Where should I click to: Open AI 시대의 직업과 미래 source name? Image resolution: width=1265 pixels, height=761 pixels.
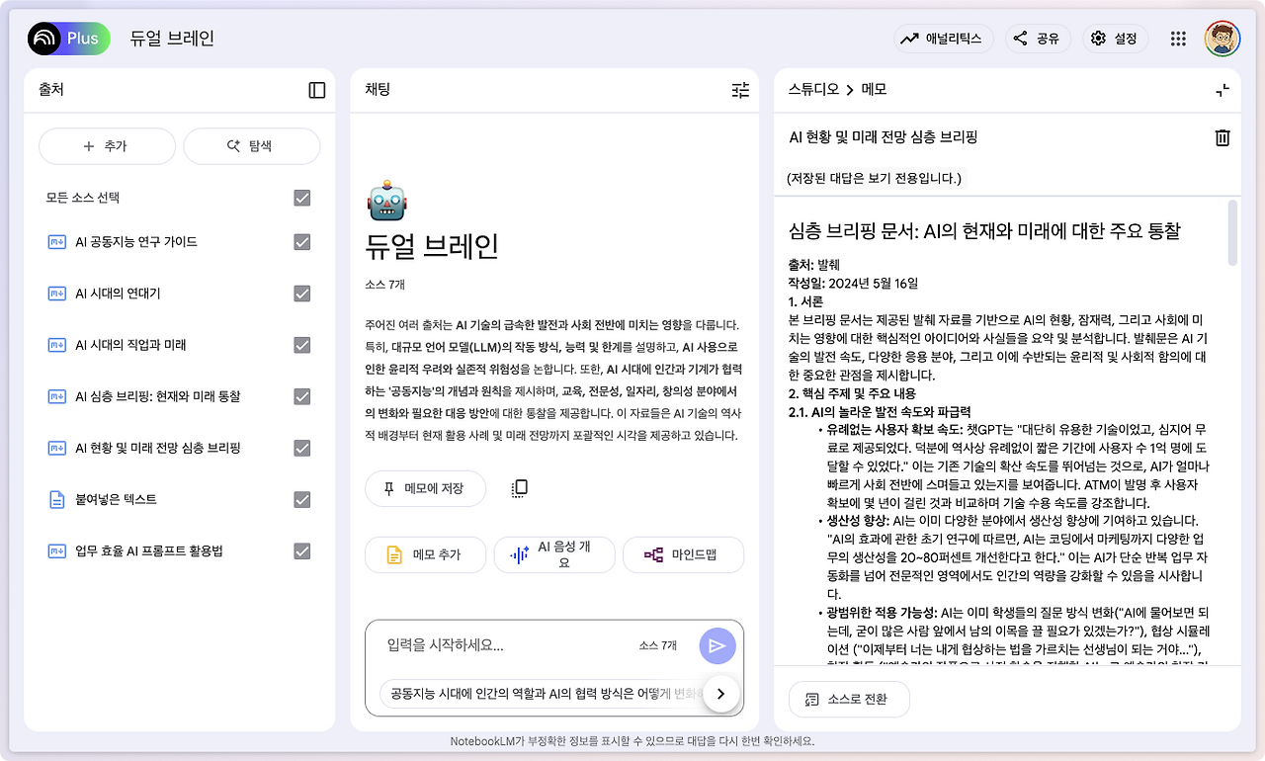point(130,345)
